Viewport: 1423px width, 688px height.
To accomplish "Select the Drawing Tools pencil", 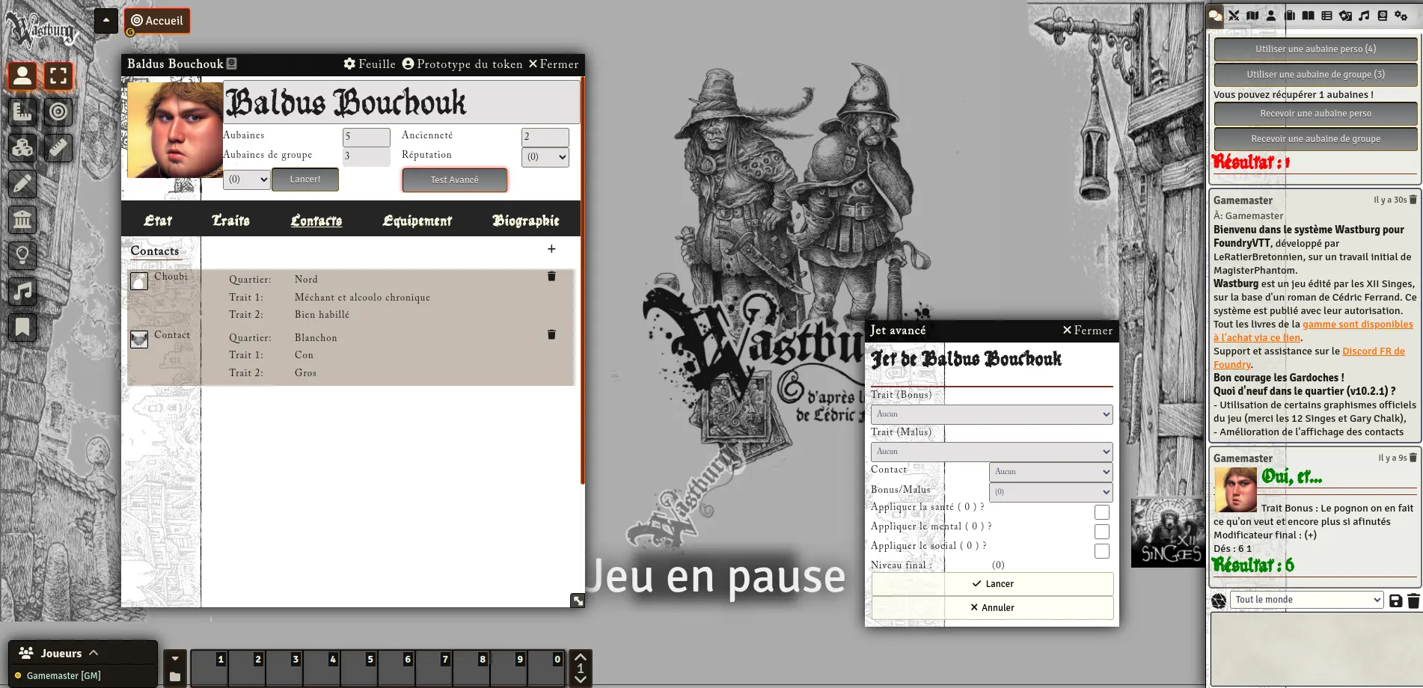I will [22, 183].
